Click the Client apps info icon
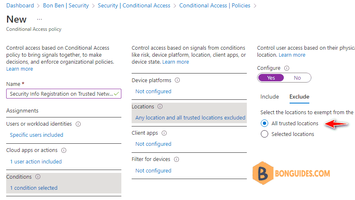 coord(164,133)
